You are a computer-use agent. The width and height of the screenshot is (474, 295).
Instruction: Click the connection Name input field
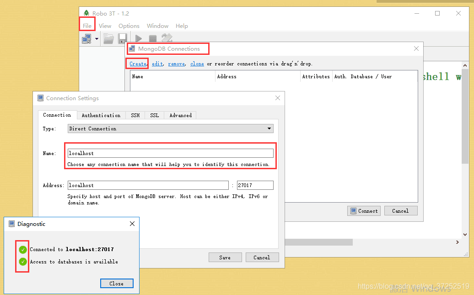pyautogui.click(x=171, y=153)
